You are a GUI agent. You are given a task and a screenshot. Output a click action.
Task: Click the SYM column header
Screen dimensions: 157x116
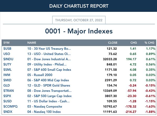pyautogui.click(x=6, y=43)
